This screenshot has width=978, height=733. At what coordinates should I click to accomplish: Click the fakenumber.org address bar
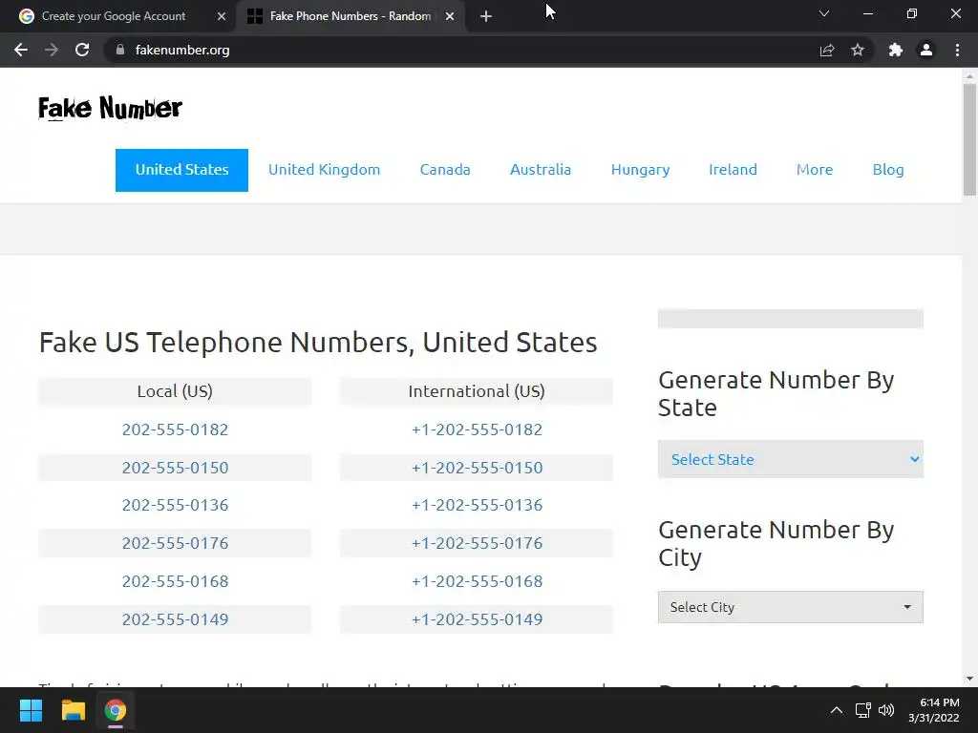[x=461, y=50]
